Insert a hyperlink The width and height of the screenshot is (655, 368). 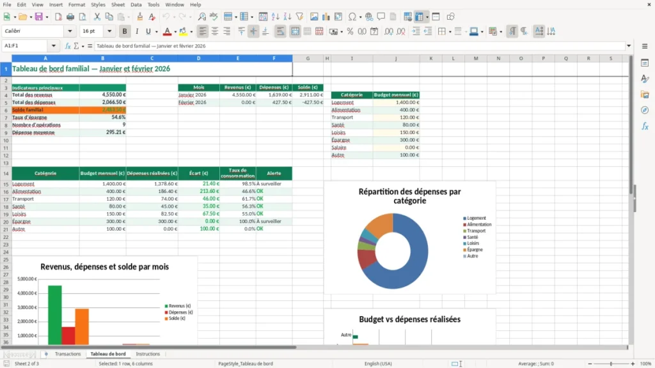[x=369, y=17]
